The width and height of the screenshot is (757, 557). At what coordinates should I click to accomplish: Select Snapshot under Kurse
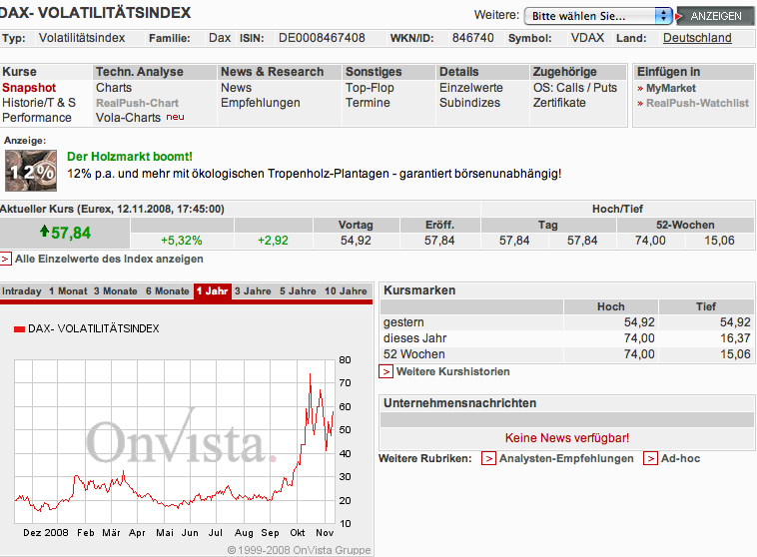pos(29,88)
